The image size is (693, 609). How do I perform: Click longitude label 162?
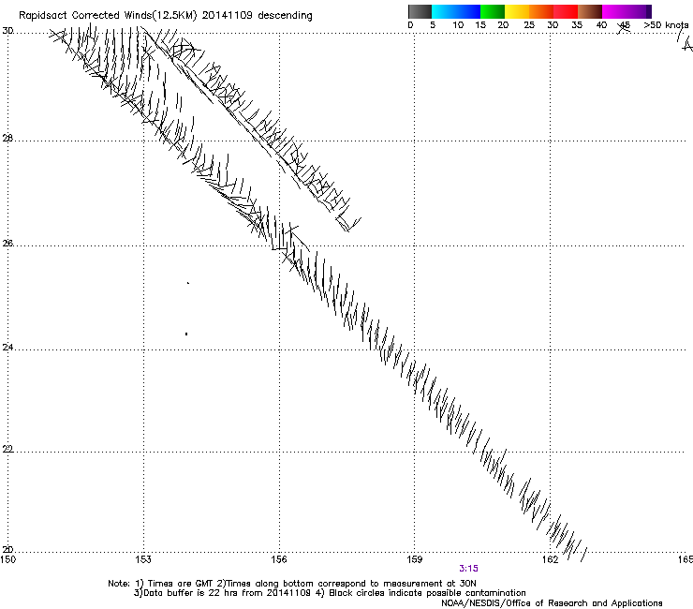point(550,559)
